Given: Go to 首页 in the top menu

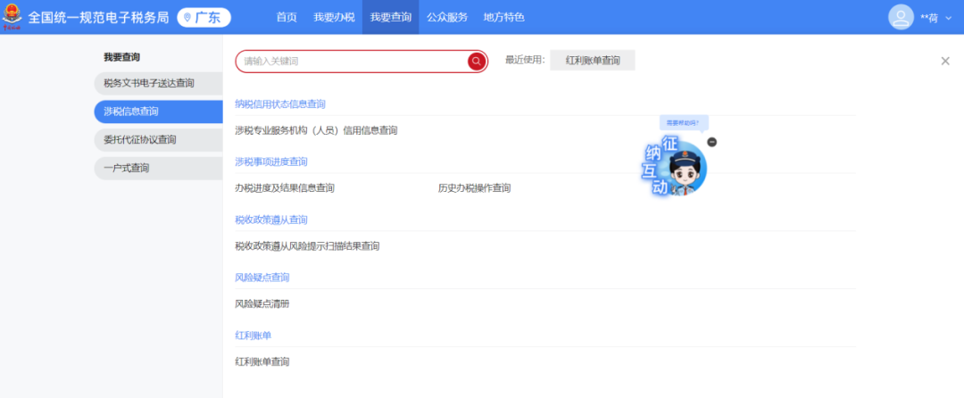Looking at the screenshot, I should 287,17.
